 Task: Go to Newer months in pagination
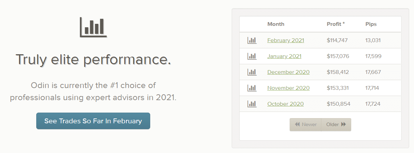pyautogui.click(x=305, y=125)
